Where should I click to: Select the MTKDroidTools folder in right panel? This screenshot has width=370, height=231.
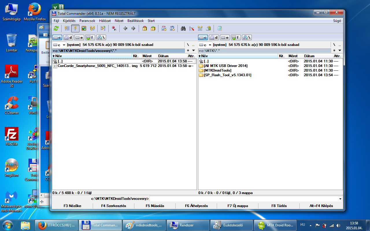[217, 70]
